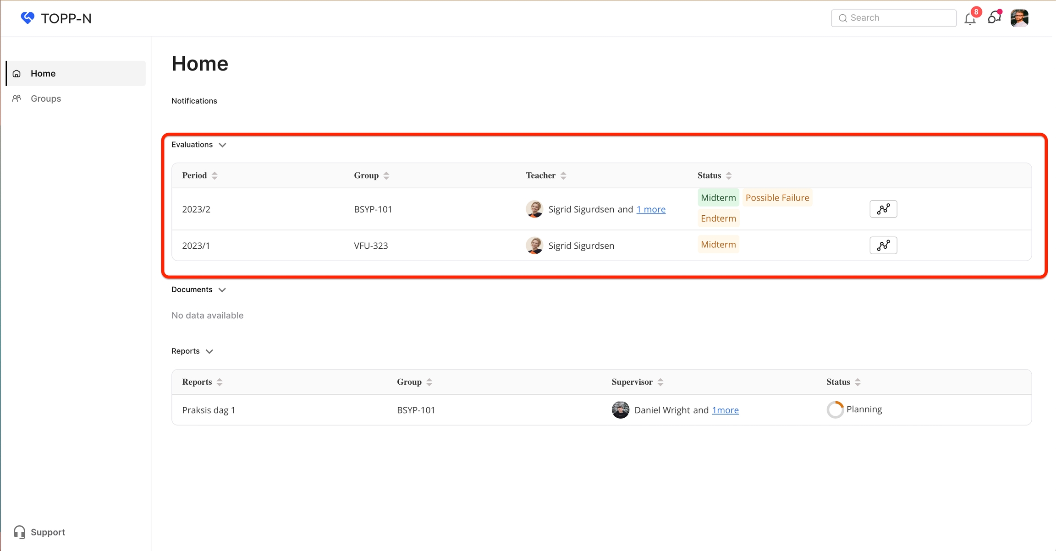Screen dimensions: 1056x551
Task: Click into the Search input field
Action: pyautogui.click(x=898, y=18)
